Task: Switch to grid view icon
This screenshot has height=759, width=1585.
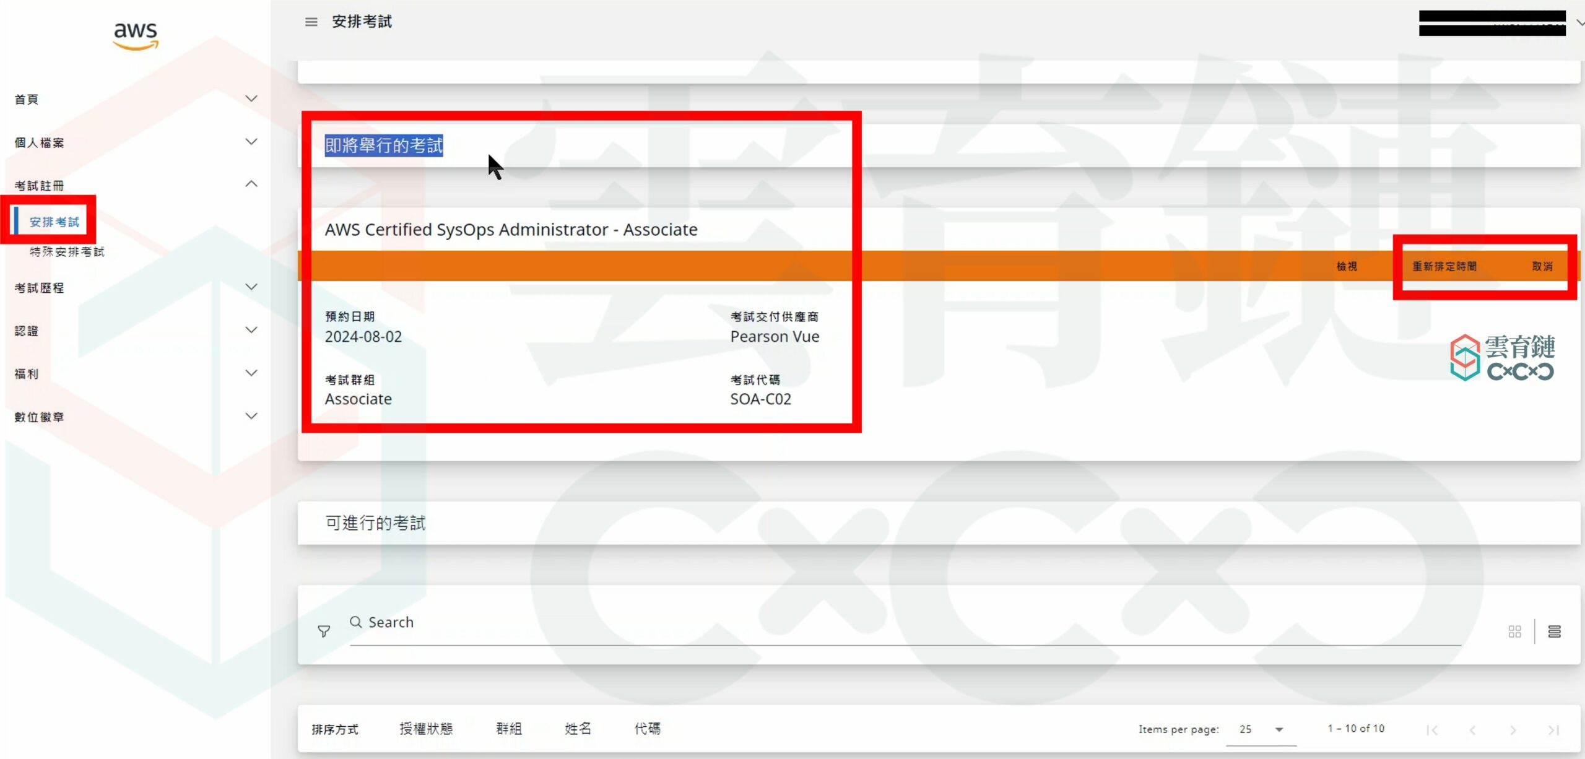Action: tap(1514, 631)
